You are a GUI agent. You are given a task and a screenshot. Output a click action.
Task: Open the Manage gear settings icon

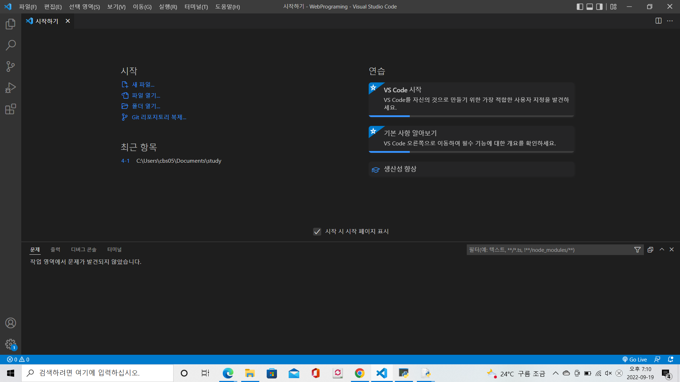(11, 344)
